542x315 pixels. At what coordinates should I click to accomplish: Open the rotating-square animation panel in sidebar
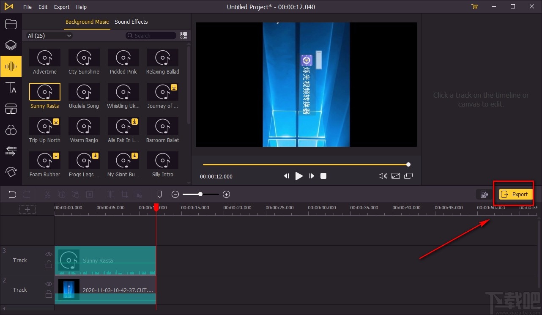11,172
